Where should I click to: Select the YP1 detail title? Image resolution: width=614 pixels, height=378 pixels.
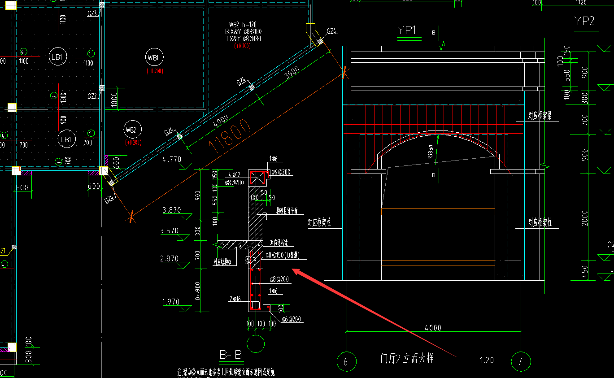(407, 30)
